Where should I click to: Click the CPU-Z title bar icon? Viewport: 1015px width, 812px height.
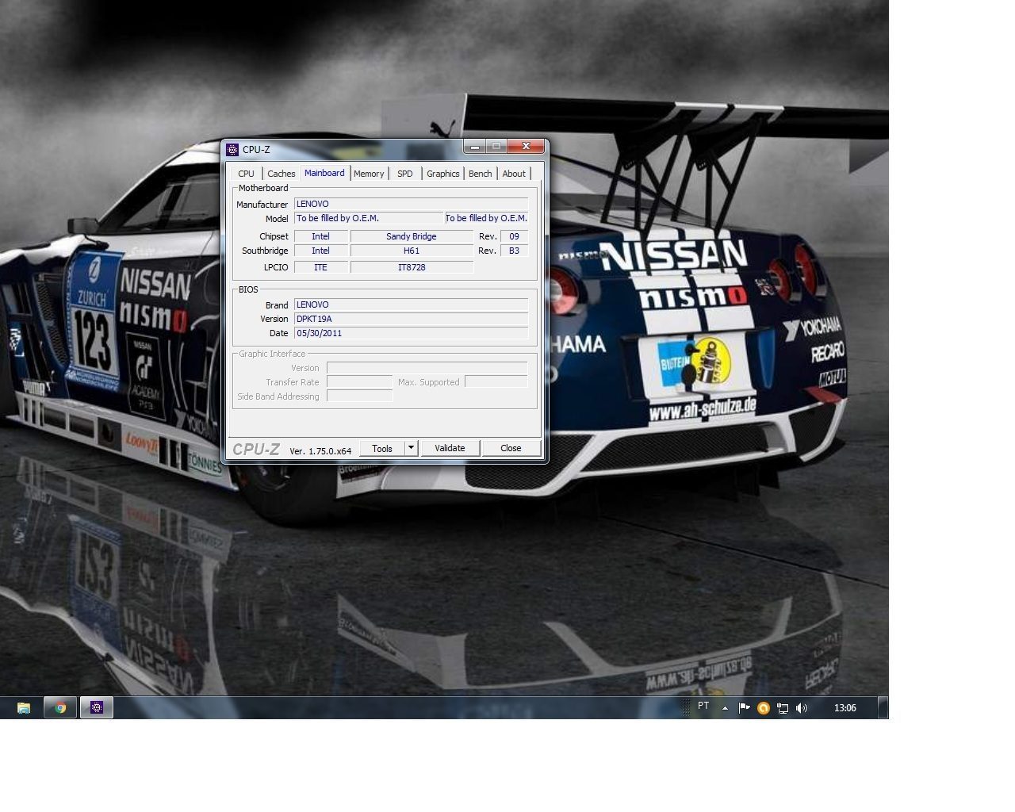(232, 149)
